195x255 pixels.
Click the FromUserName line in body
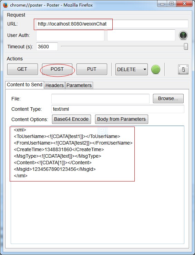pos(73,143)
